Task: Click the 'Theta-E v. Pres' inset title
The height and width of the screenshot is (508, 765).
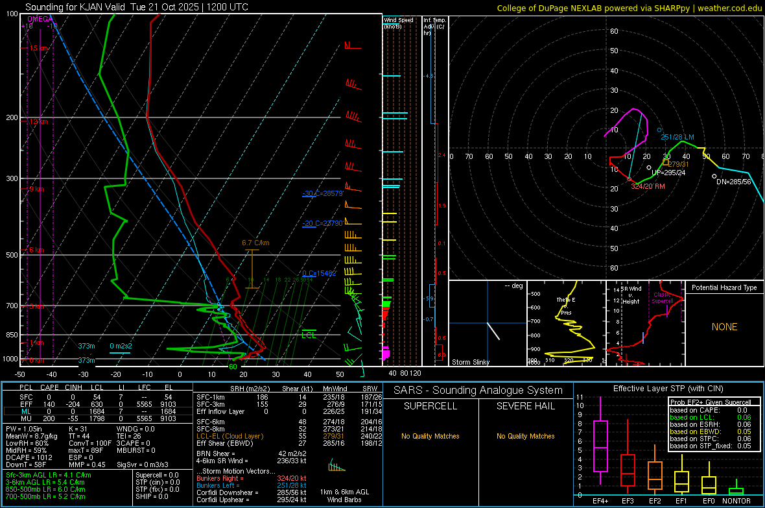Action: [566, 306]
